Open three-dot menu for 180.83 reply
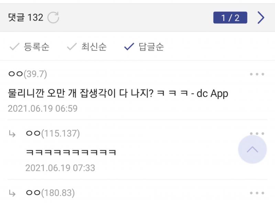 point(257,193)
